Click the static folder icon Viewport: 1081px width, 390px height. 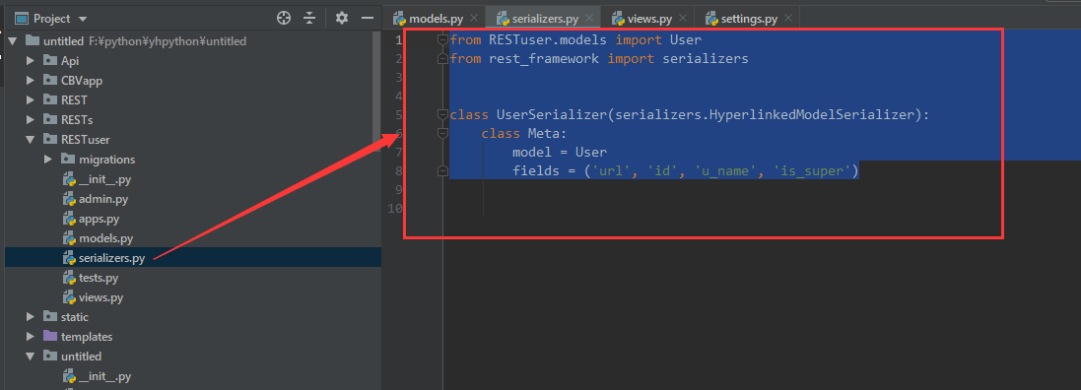pos(49,317)
